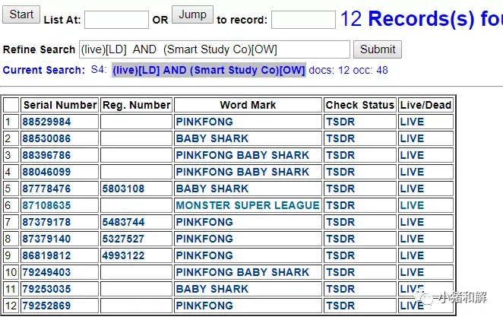Open the BABY SHARK word mark in row 5
The height and width of the screenshot is (320, 503).
212,189
